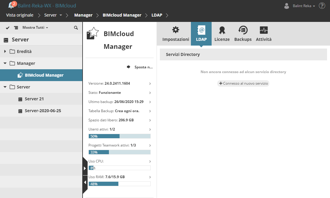Click the 206.9 GB free space value
This screenshot has height=198, width=330.
pos(126,120)
